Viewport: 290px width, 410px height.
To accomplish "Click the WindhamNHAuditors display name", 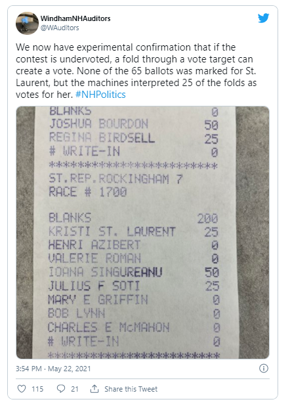I will 75,18.
